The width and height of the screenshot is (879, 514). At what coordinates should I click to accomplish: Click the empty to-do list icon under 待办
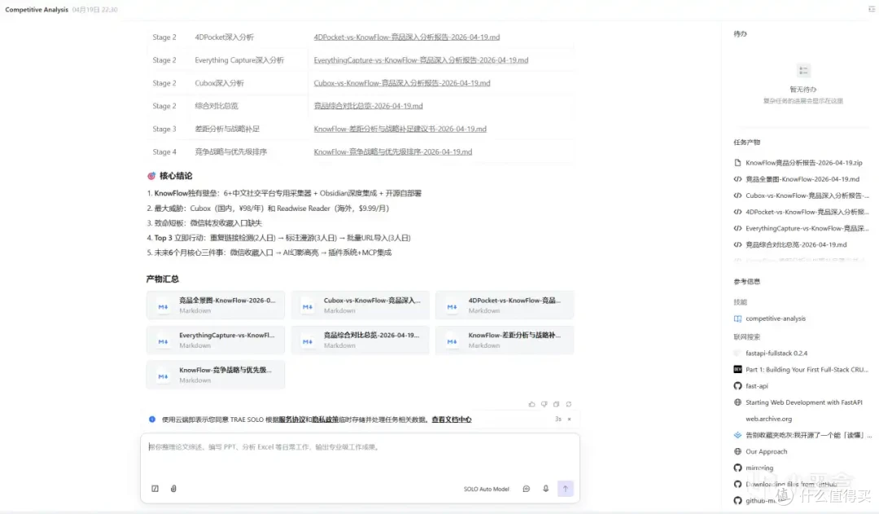(x=803, y=71)
